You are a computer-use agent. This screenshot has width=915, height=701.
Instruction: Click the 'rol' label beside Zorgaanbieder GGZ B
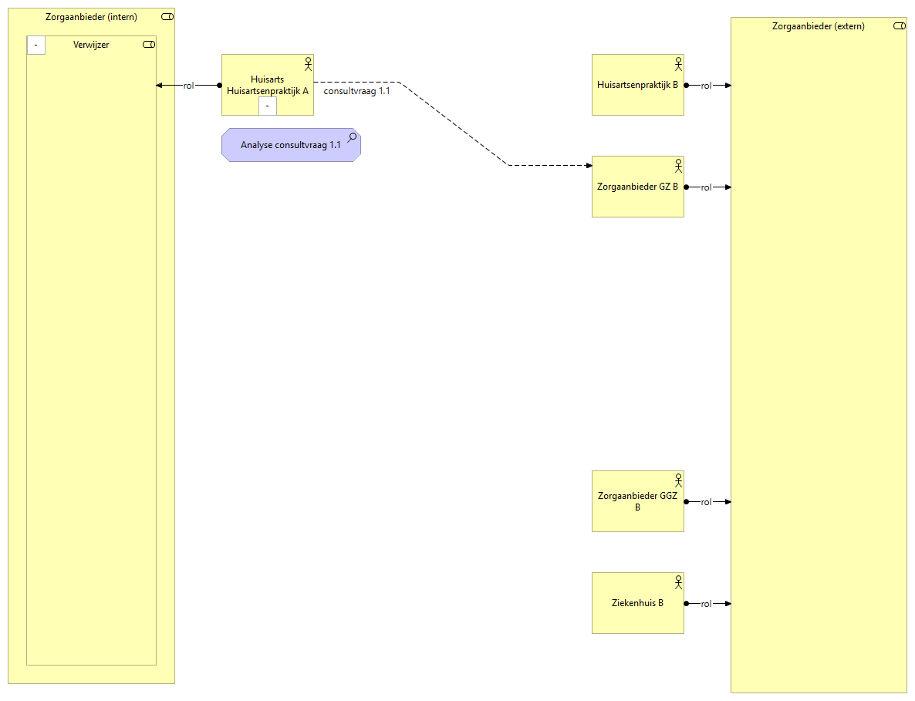pyautogui.click(x=706, y=502)
